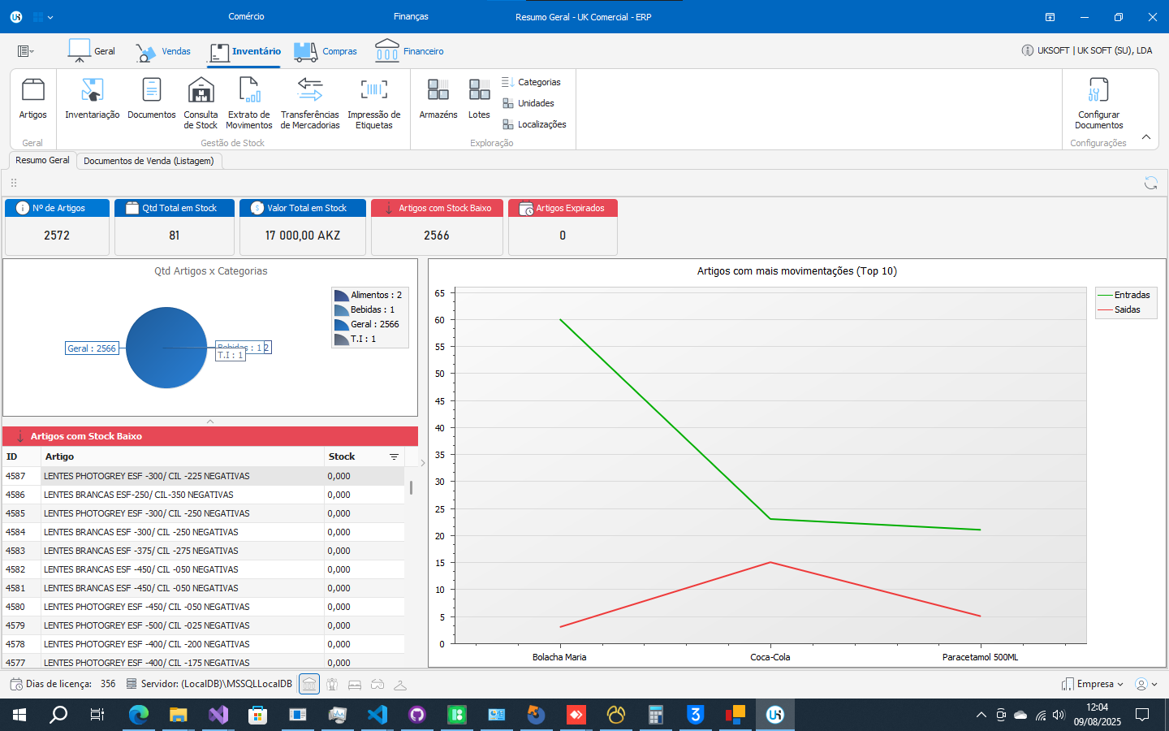The image size is (1169, 731).
Task: Open the Documentos de Venda (Listagem) tab
Action: [149, 161]
